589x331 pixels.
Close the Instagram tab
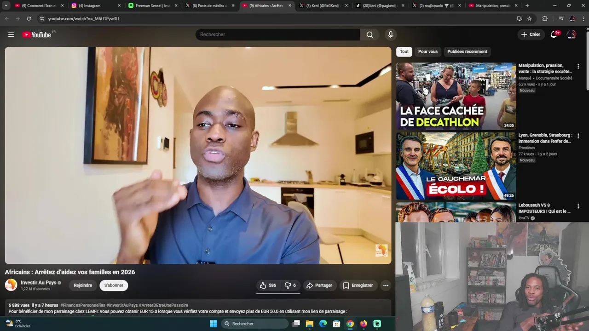coord(119,6)
